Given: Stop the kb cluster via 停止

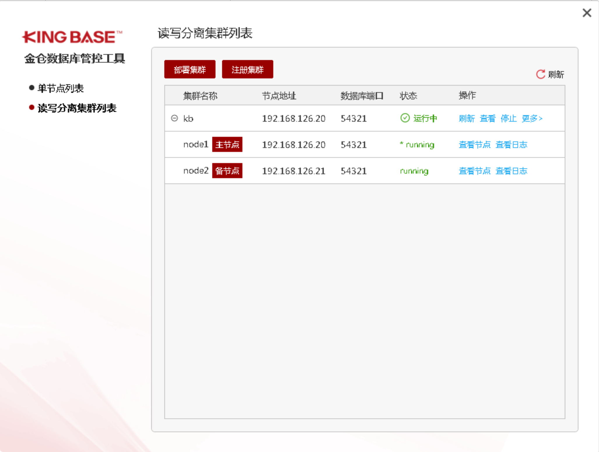Looking at the screenshot, I should click(x=508, y=118).
